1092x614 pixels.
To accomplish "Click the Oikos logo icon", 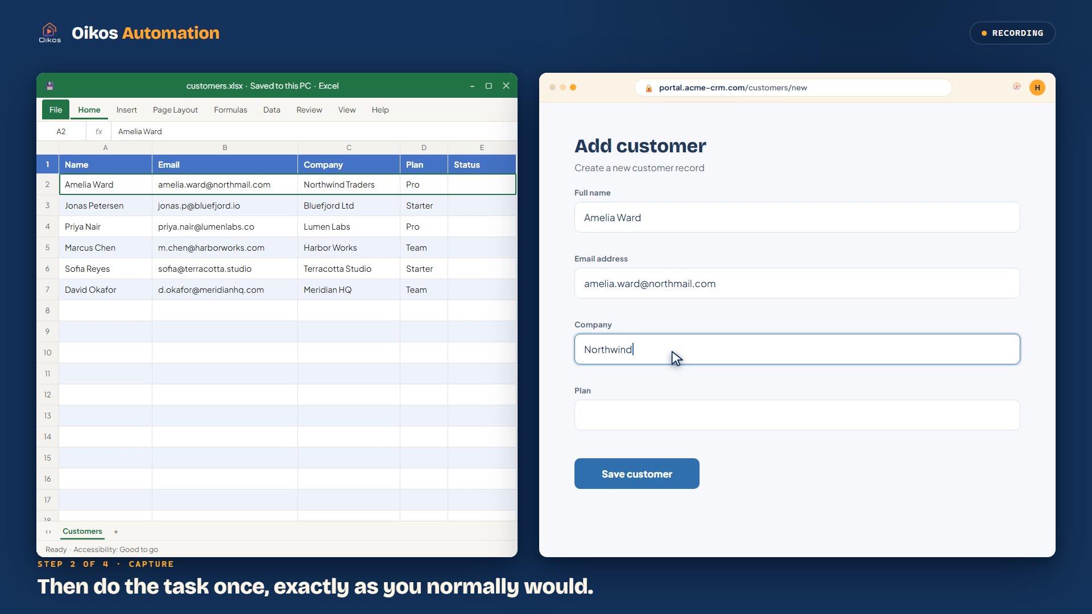I will pyautogui.click(x=49, y=32).
